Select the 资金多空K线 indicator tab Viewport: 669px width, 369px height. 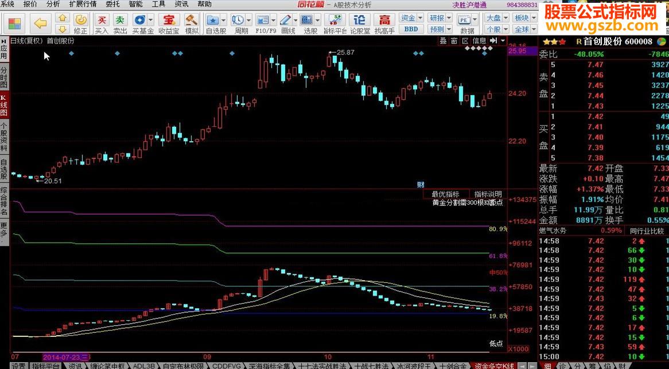(495, 366)
